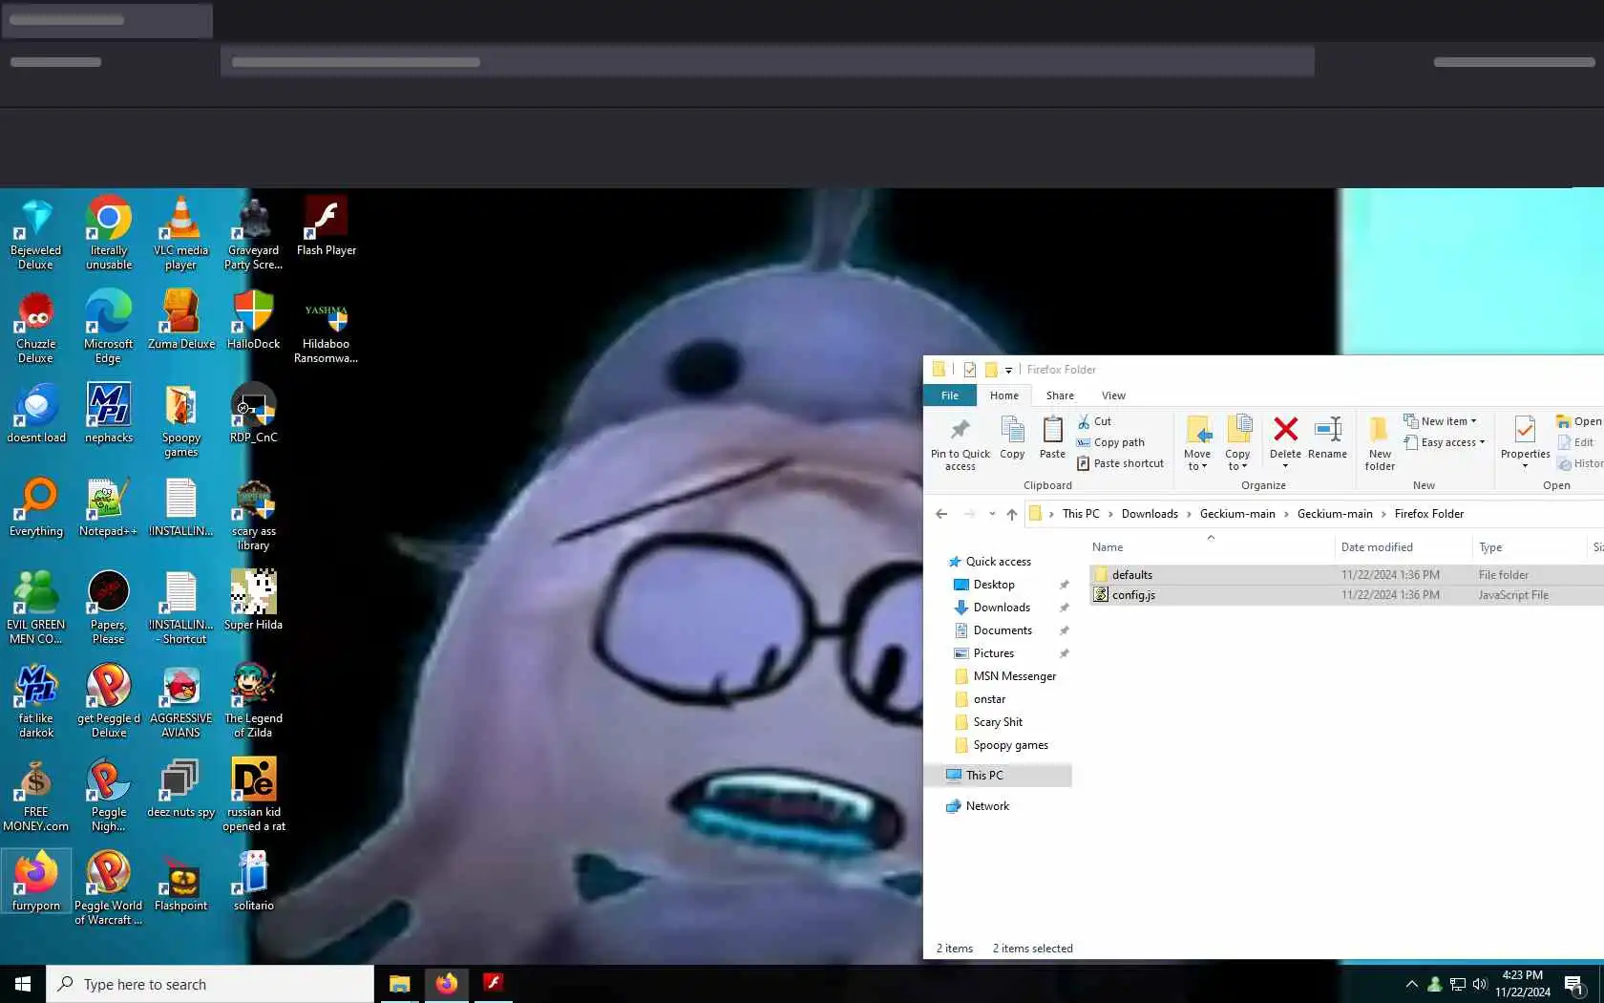Click the Firefox icon on the taskbar
The width and height of the screenshot is (1604, 1003).
pyautogui.click(x=447, y=984)
